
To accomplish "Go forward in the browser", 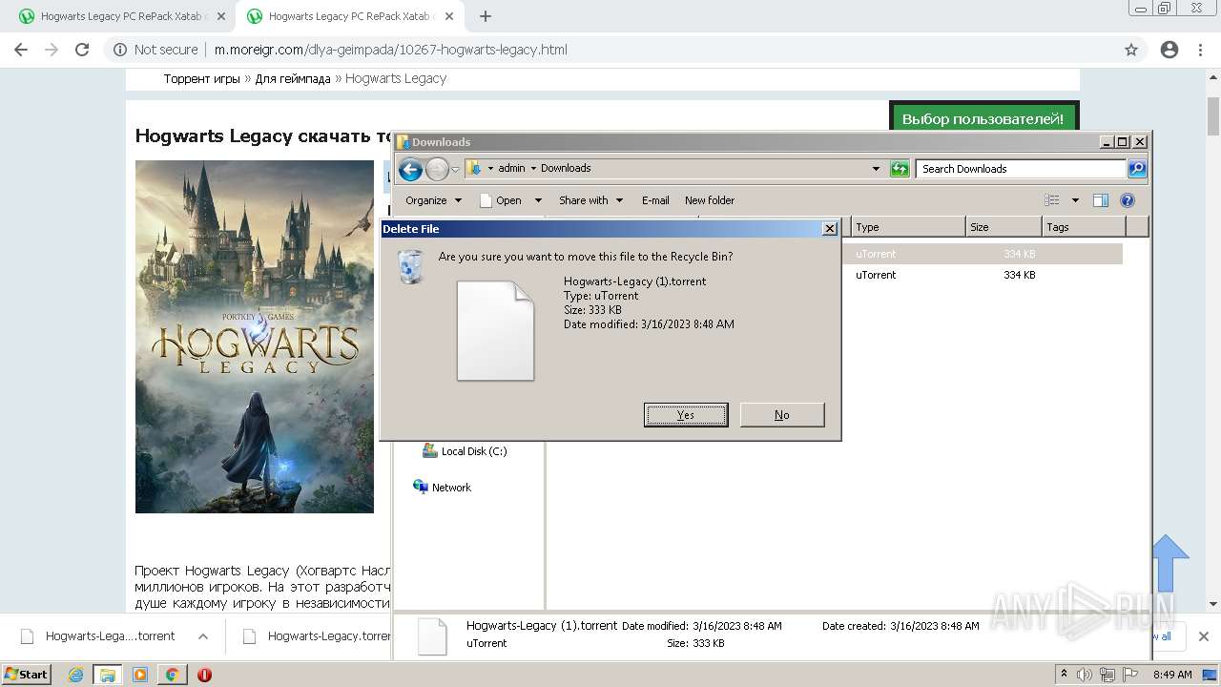I will pyautogui.click(x=52, y=50).
